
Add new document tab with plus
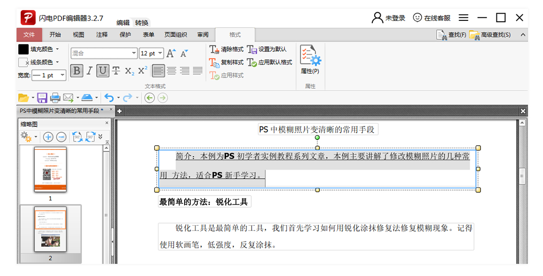point(119,111)
